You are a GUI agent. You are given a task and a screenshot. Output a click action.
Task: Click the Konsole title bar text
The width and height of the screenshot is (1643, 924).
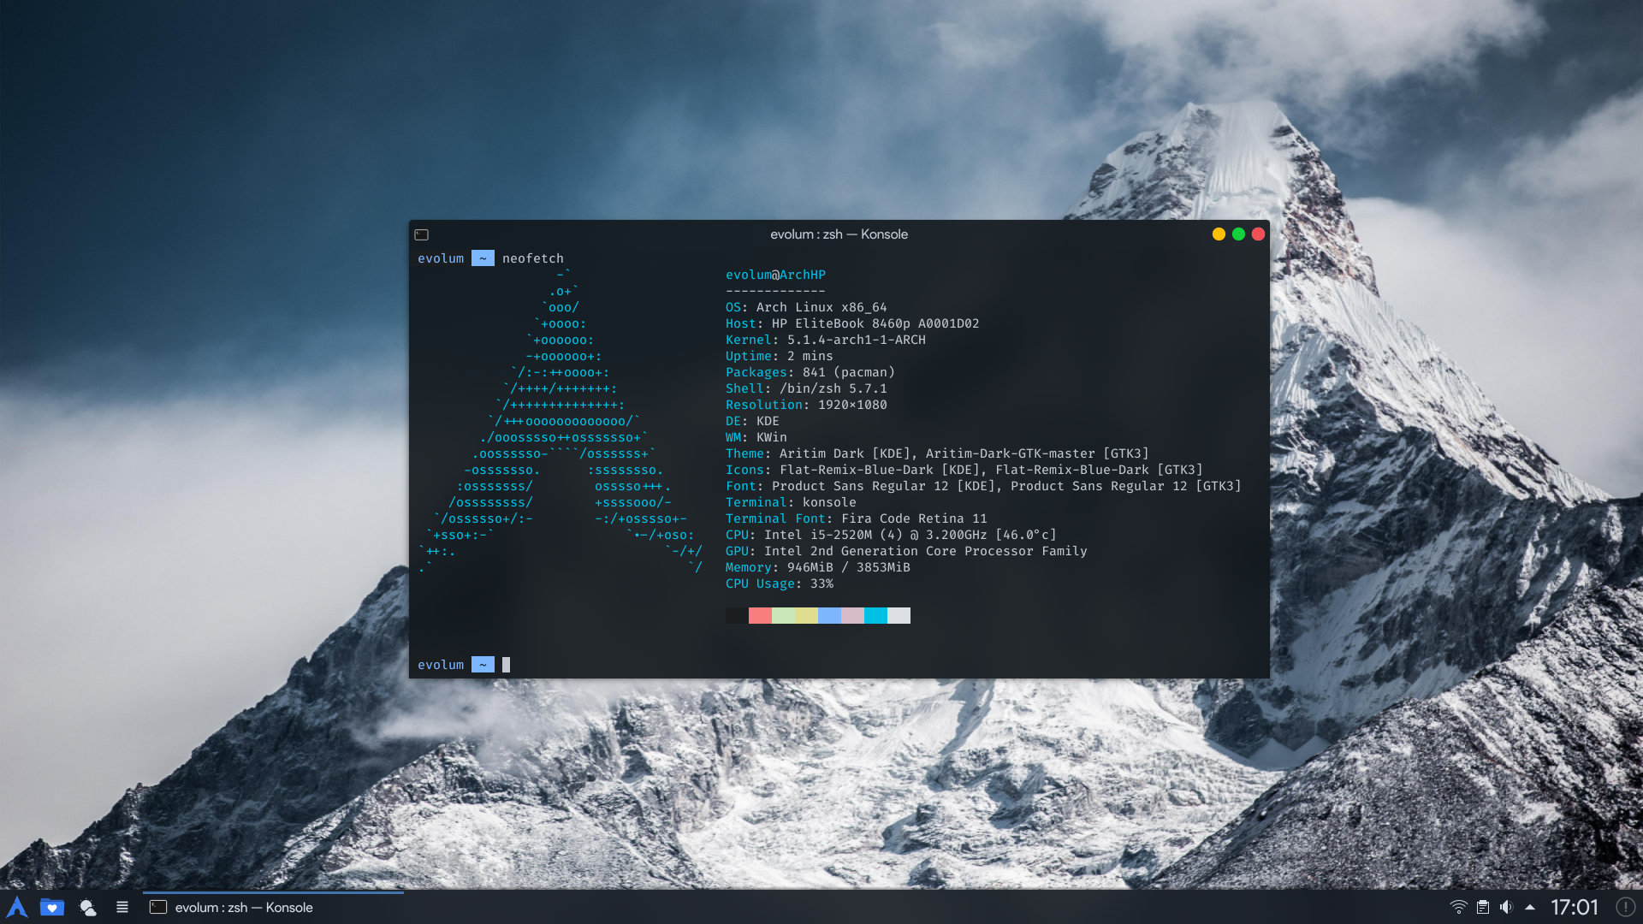[x=839, y=234]
